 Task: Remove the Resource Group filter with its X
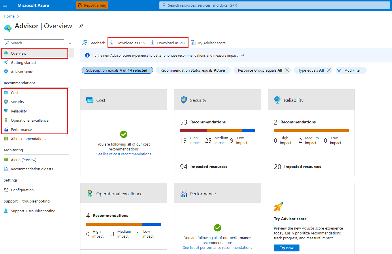(x=287, y=70)
